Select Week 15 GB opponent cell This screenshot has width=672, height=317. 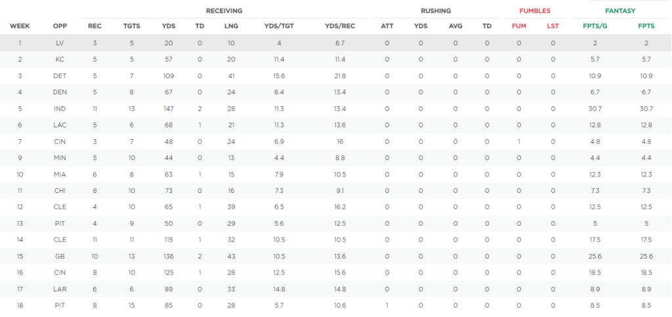(60, 256)
